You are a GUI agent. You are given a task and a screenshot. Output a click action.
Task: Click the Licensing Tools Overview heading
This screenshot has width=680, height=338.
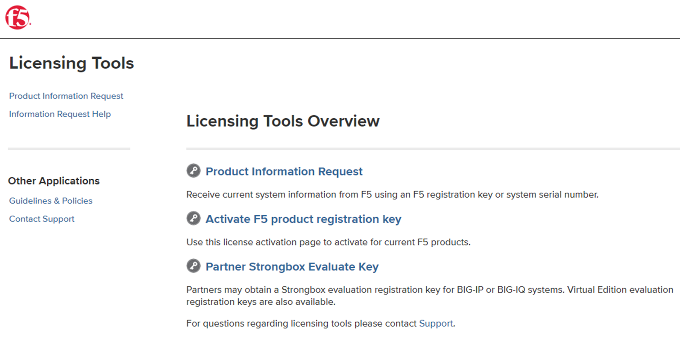pos(283,121)
